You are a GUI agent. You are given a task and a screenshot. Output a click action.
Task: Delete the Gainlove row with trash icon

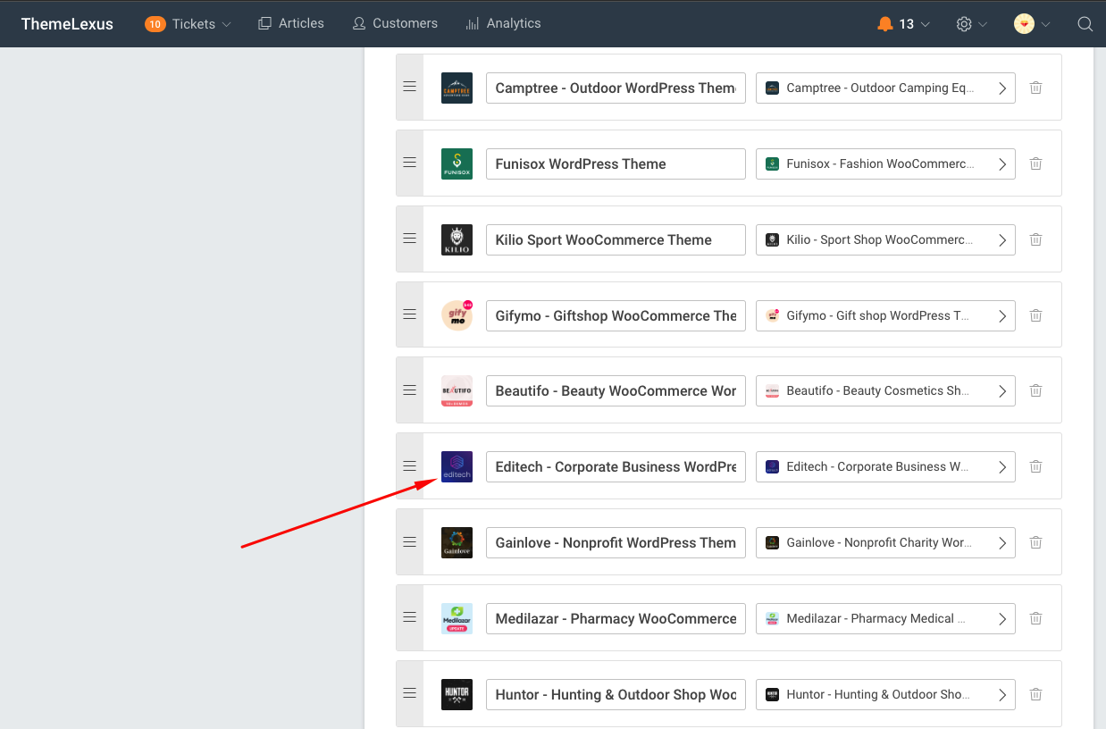pos(1035,542)
